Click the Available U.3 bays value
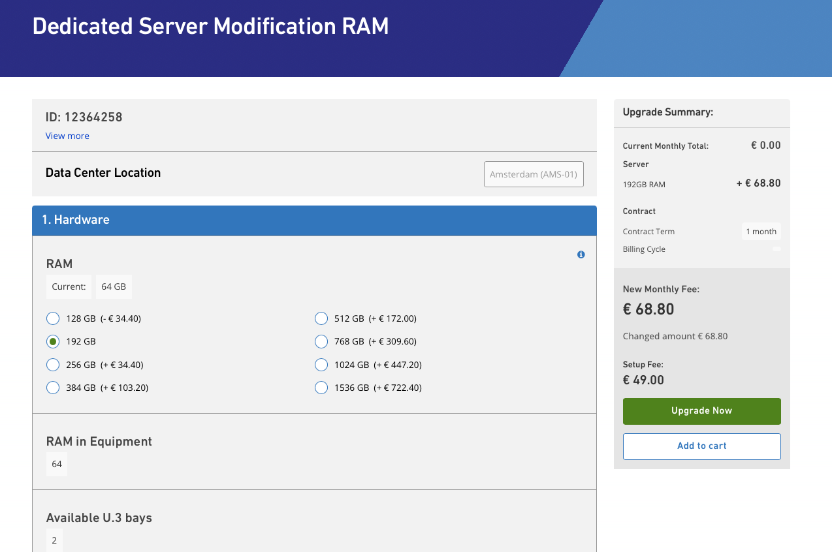The width and height of the screenshot is (832, 552). [54, 540]
